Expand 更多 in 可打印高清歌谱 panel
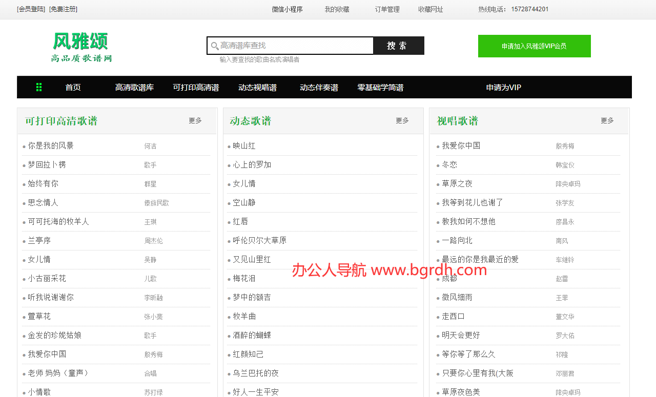The image size is (656, 397). [x=195, y=121]
